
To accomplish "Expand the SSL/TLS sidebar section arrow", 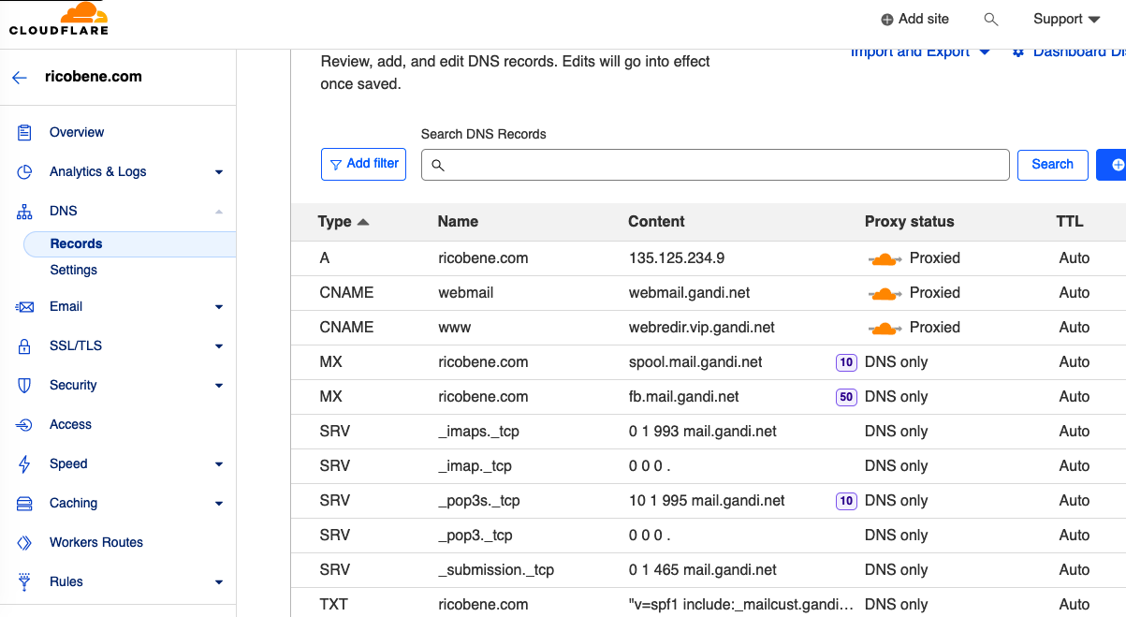I will [x=219, y=346].
